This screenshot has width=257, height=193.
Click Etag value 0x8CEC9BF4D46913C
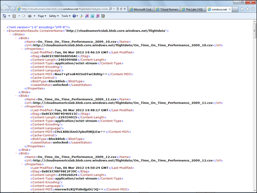tap(60, 114)
